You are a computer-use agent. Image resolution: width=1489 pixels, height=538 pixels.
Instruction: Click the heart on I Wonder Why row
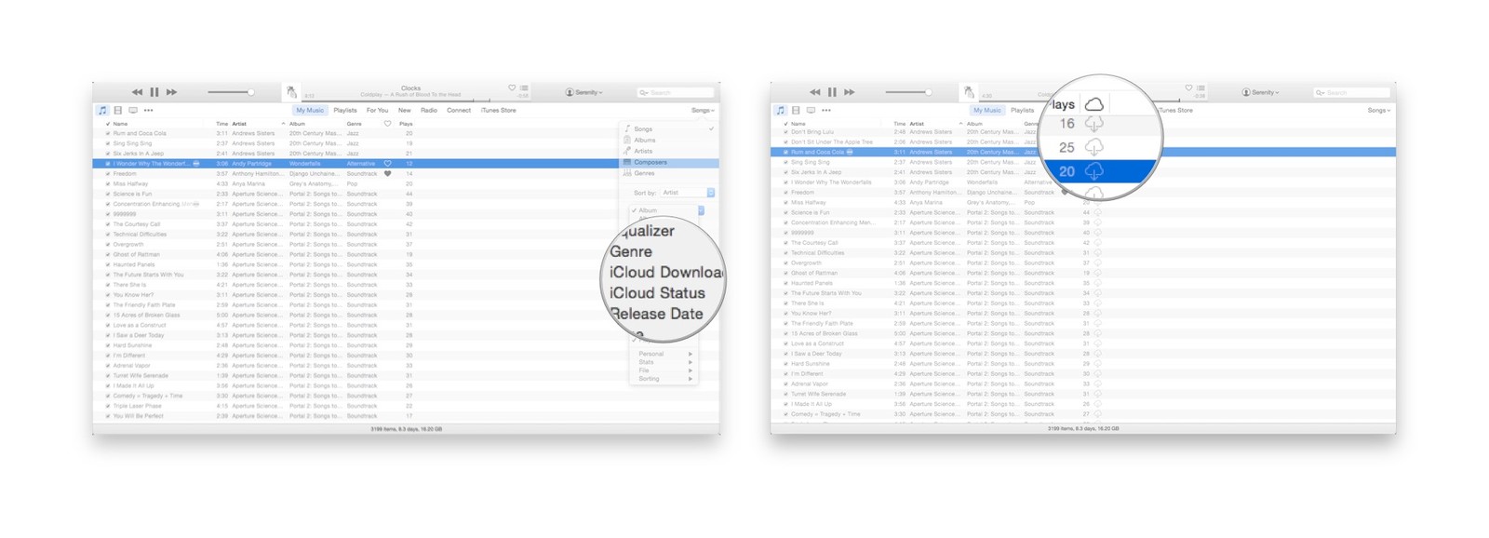click(x=388, y=163)
